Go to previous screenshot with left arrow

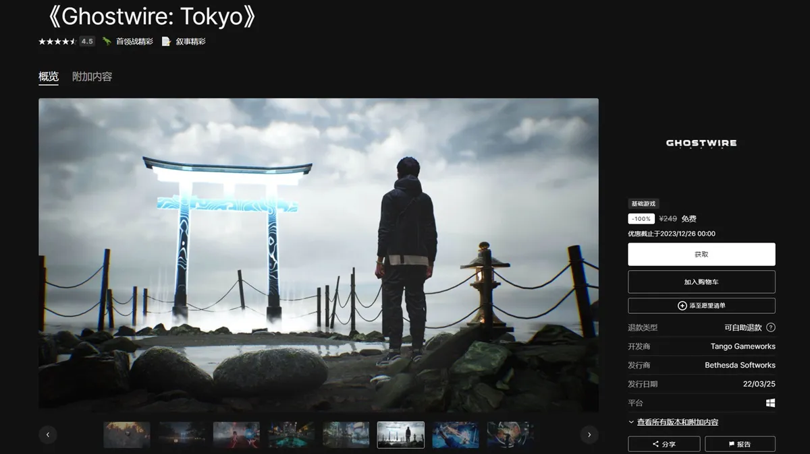48,435
